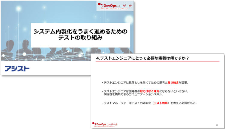Click the blue stripe below the アシスト logo
225x129 pixels.
[x=45, y=74]
